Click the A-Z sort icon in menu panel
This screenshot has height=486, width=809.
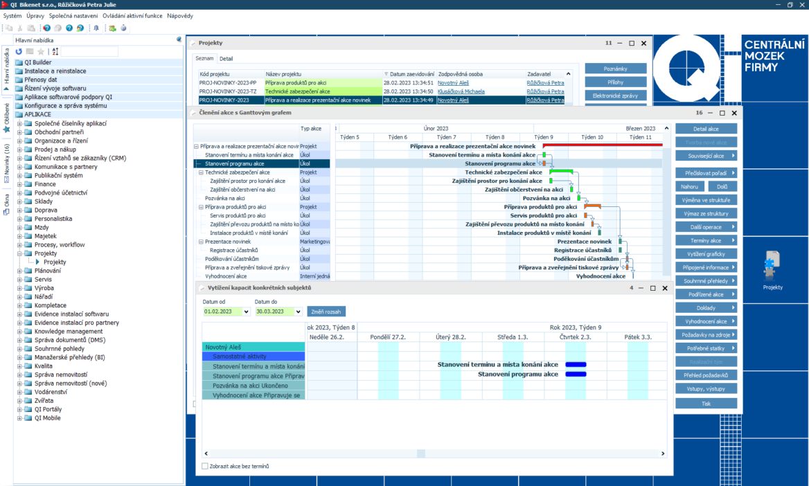[x=55, y=52]
